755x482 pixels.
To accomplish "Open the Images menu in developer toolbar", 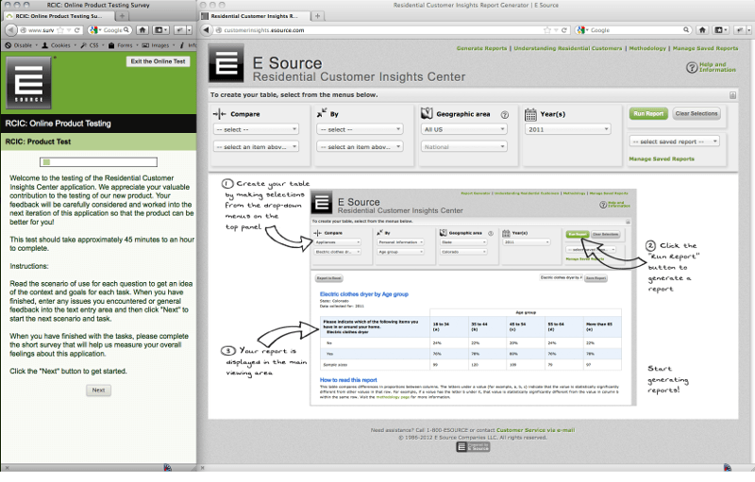I will [159, 45].
